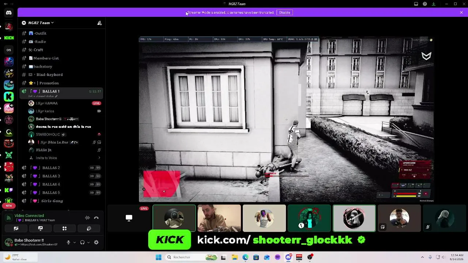Open the red dice server icon
Viewport: 468px width, 263px height.
(x=9, y=167)
